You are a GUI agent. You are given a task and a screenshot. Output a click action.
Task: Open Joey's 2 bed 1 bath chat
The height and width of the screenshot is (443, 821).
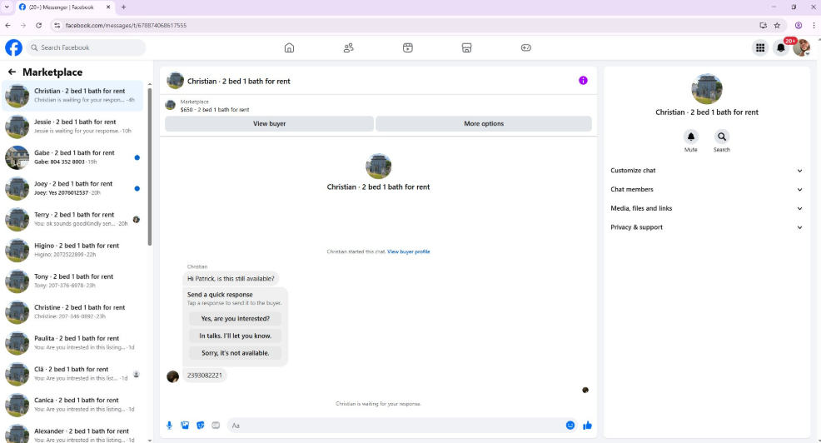click(72, 188)
